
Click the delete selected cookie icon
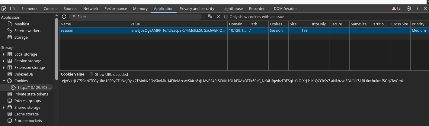tap(218, 17)
